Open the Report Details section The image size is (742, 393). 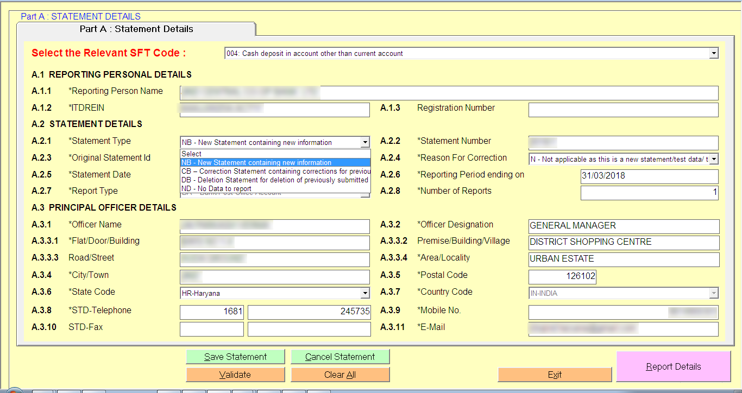(x=673, y=366)
